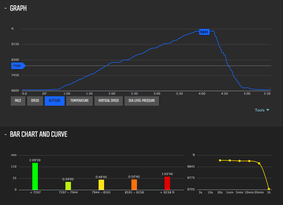The width and height of the screenshot is (283, 205).
Task: Switch graph to Pace
Action: (18, 101)
